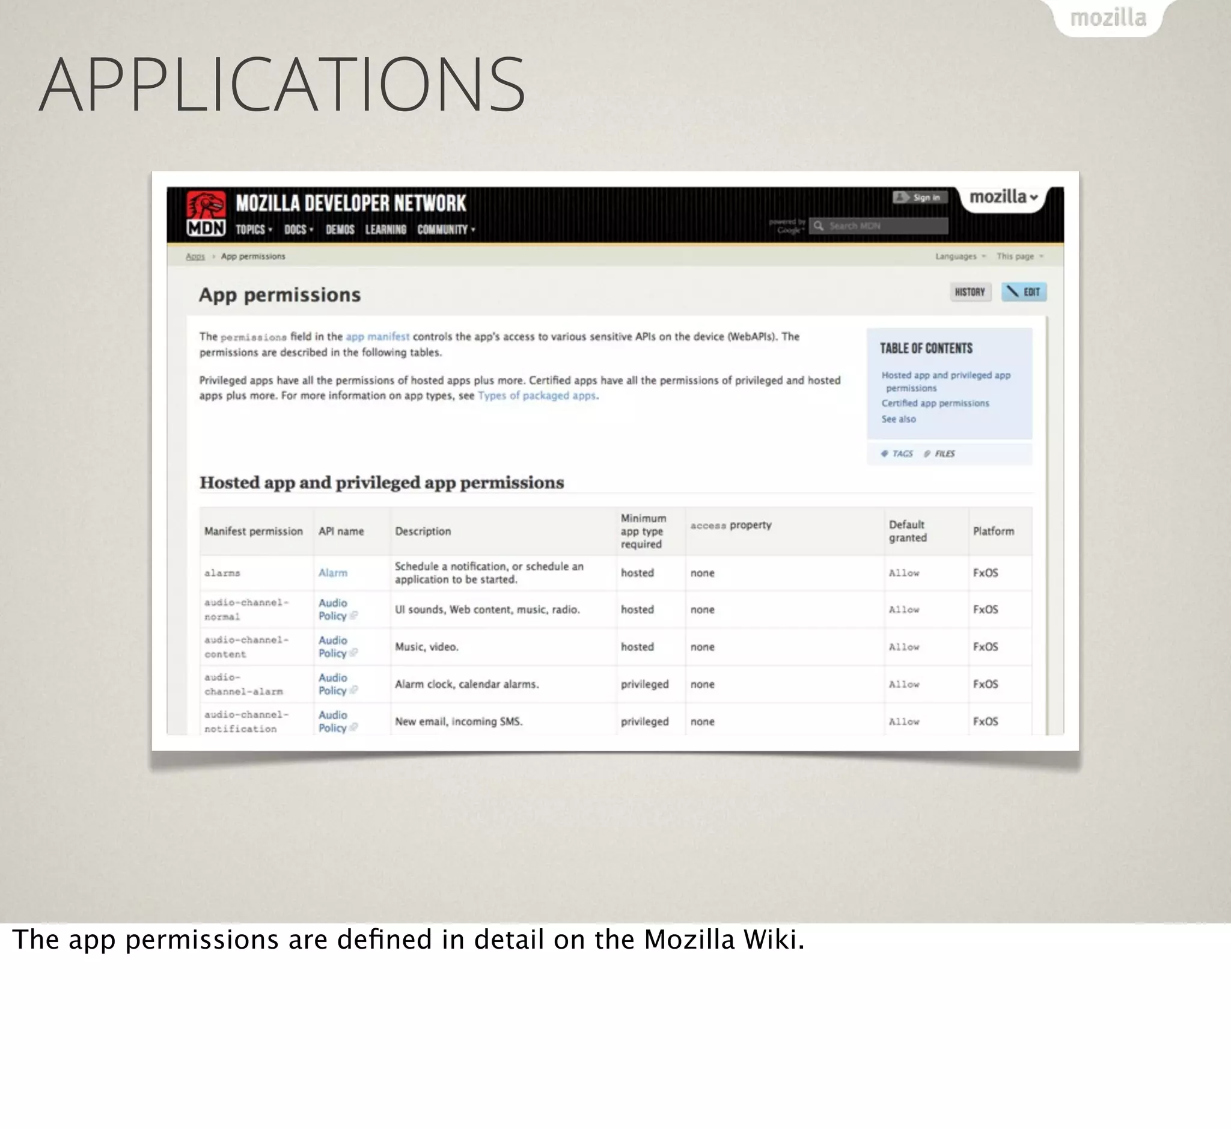The height and width of the screenshot is (1129, 1231).
Task: Click the search magnifier icon
Action: [x=819, y=225]
